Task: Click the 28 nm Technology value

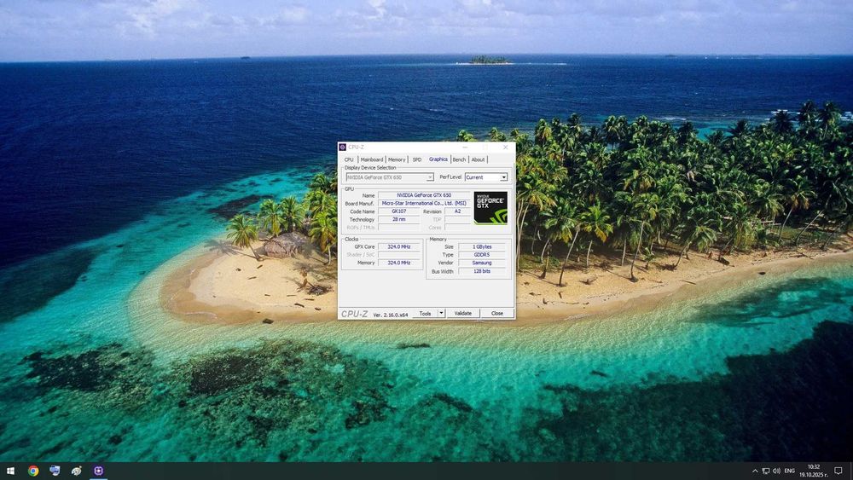Action: click(x=398, y=220)
